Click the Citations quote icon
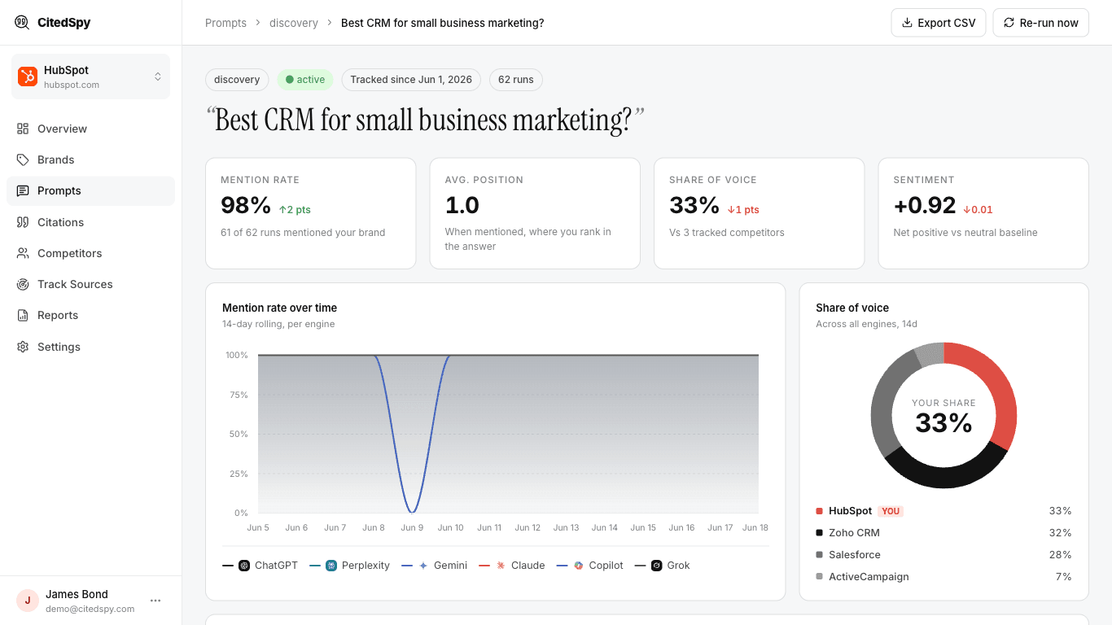Screen dimensions: 1112x625 point(23,222)
